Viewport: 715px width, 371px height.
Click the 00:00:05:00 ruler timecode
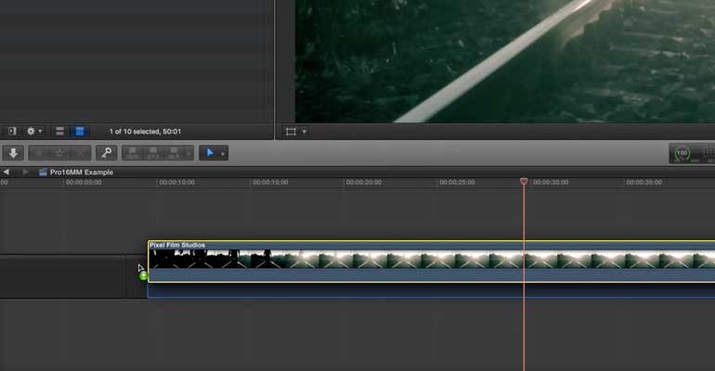[84, 182]
